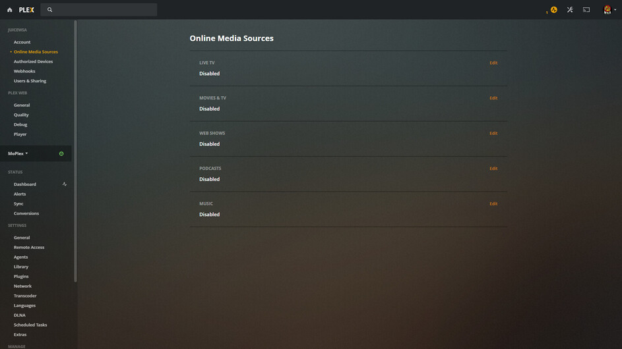Screen dimensions: 622x349
Task: Open the Dashboard status page
Action: (24, 184)
